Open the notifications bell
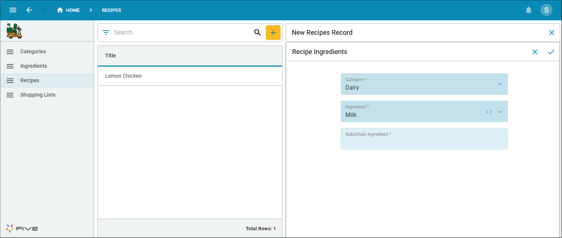The image size is (562, 238). coord(529,10)
